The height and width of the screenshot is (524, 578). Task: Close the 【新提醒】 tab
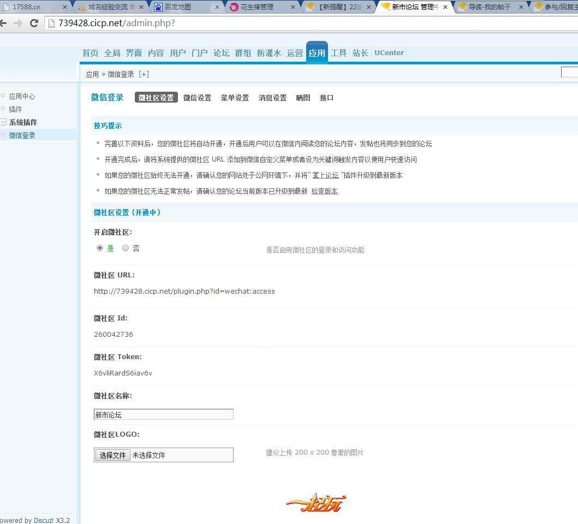coord(369,7)
